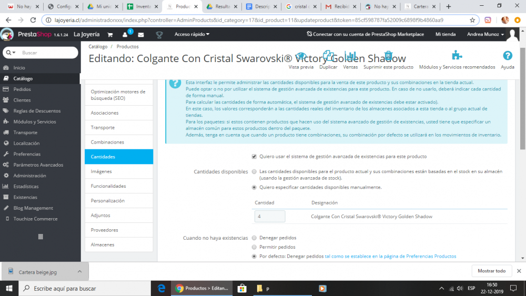This screenshot has height=296, width=526.
Task: Open the Funcionalidades product tab
Action: [x=119, y=186]
